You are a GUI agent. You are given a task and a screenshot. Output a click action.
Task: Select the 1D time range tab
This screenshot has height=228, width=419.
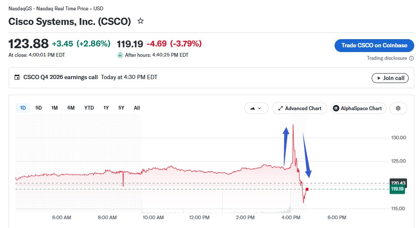(x=23, y=108)
